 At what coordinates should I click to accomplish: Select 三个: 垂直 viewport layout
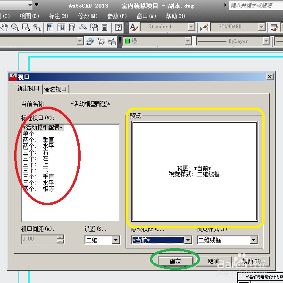coord(39,176)
